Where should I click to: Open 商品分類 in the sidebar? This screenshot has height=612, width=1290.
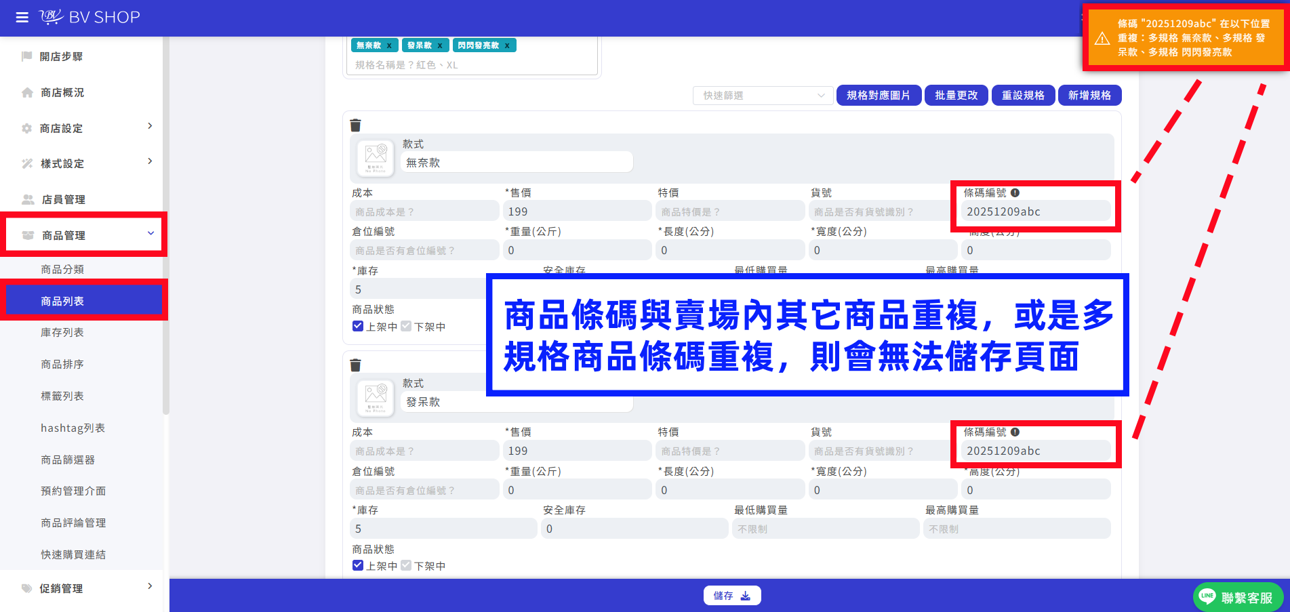62,269
